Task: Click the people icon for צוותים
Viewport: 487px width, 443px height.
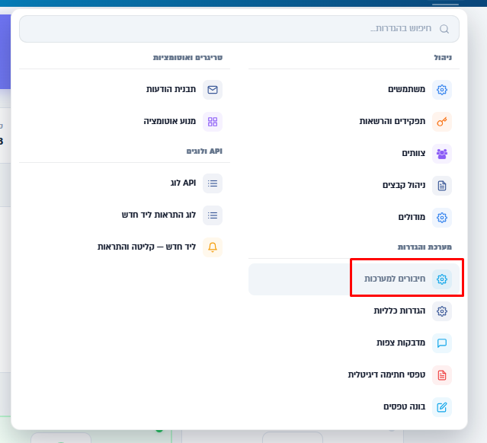Action: 442,154
